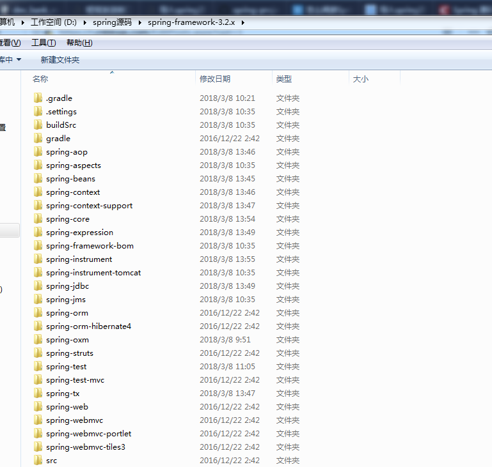Sort by the 大小 column header
The width and height of the screenshot is (492, 467).
[x=361, y=79]
